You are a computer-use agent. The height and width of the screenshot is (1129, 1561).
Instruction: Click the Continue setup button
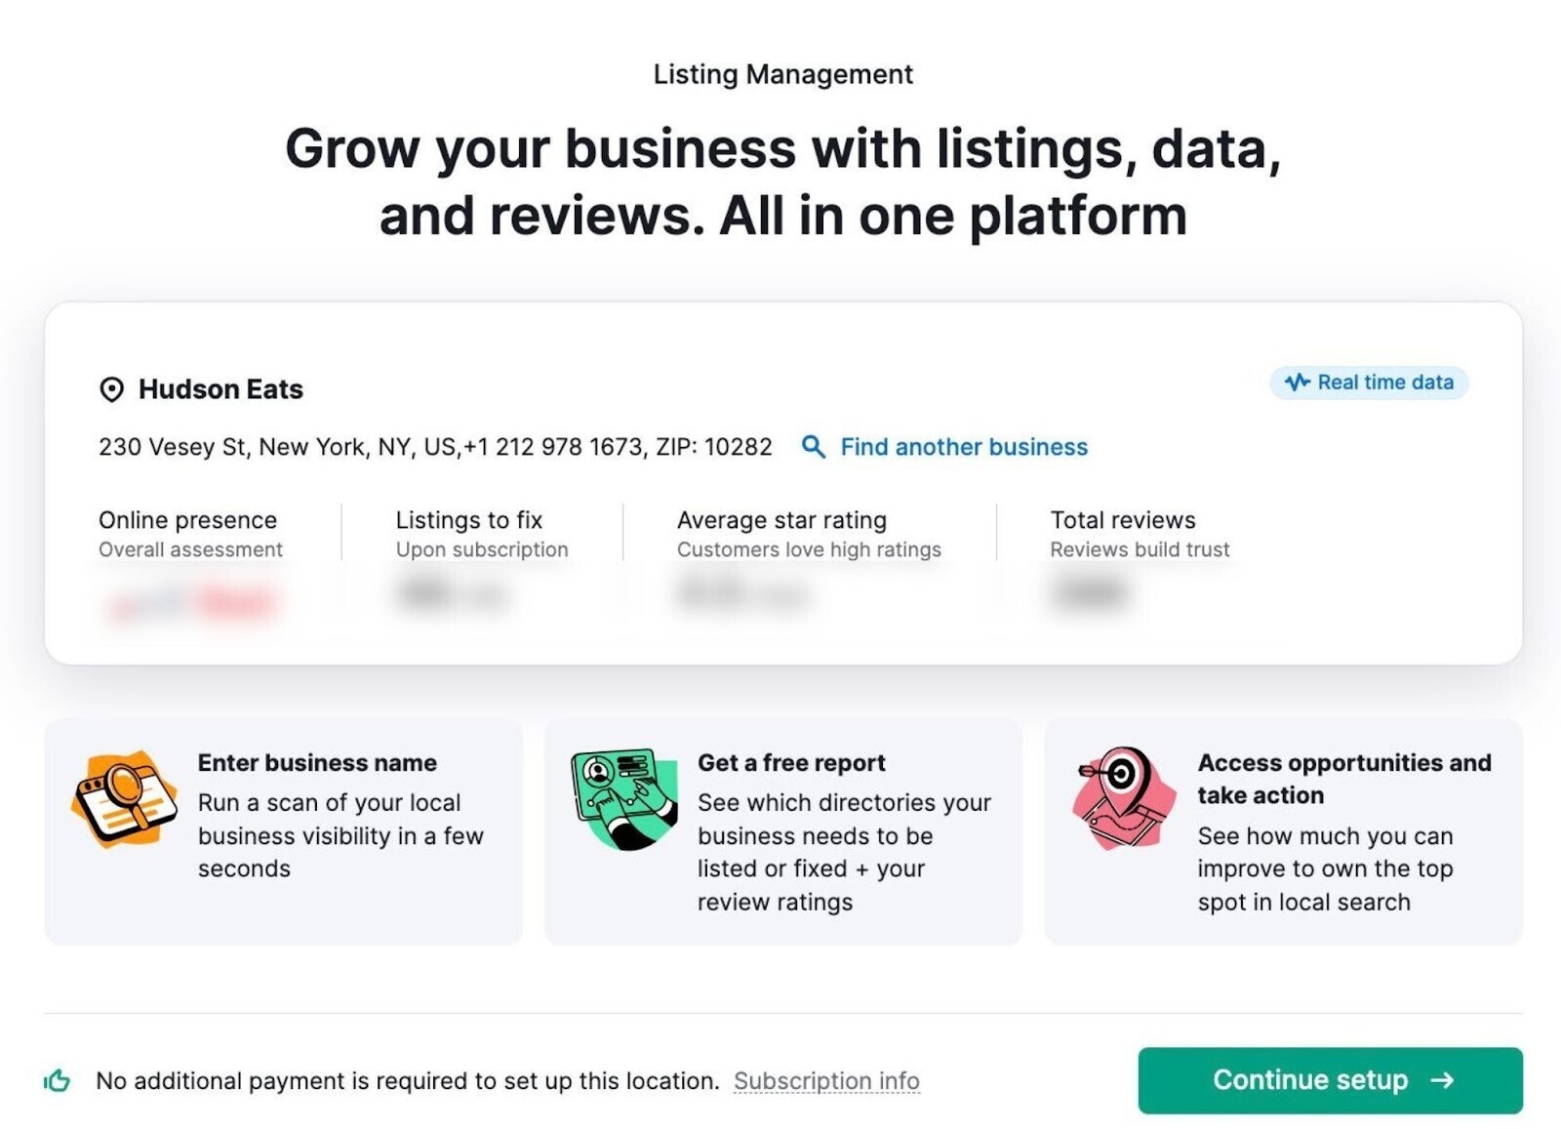pyautogui.click(x=1329, y=1080)
